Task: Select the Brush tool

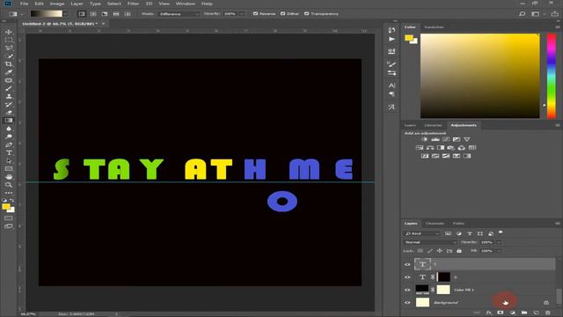Action: 9,88
